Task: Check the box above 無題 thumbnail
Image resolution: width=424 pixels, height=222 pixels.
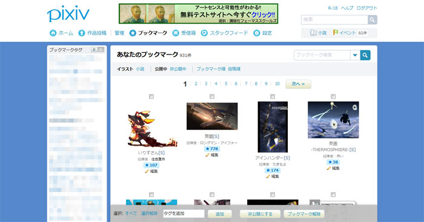Action: pyautogui.click(x=212, y=96)
